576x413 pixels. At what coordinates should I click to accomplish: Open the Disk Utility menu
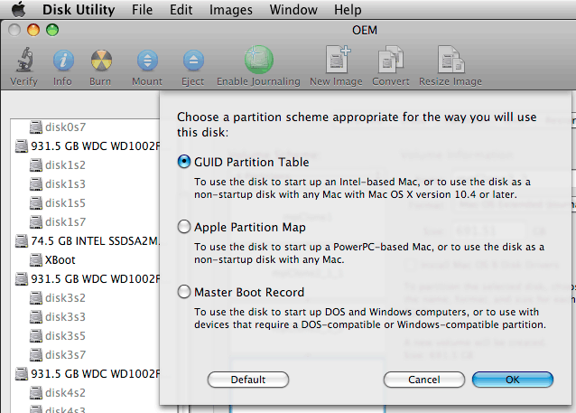pos(79,10)
